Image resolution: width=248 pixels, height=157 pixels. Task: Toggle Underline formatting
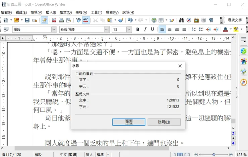[x=152, y=29]
